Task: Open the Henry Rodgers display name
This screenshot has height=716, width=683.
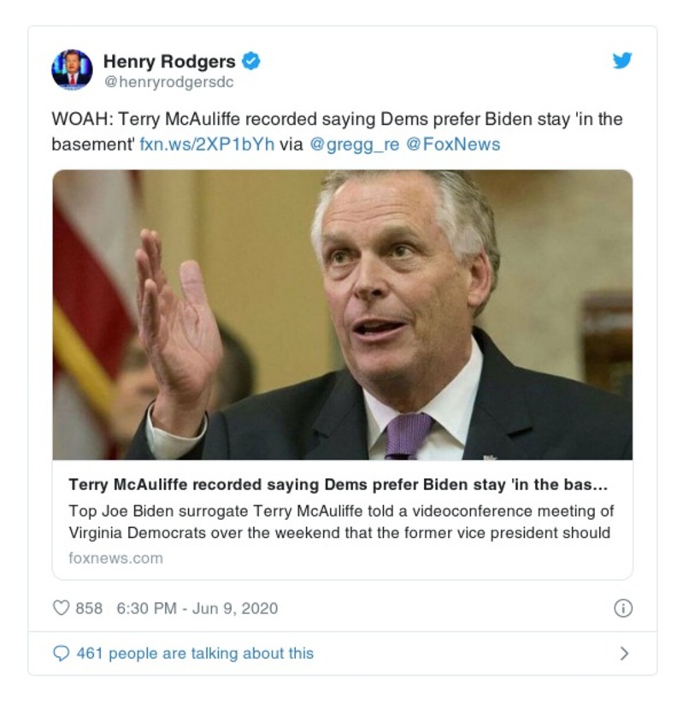Action: point(169,62)
